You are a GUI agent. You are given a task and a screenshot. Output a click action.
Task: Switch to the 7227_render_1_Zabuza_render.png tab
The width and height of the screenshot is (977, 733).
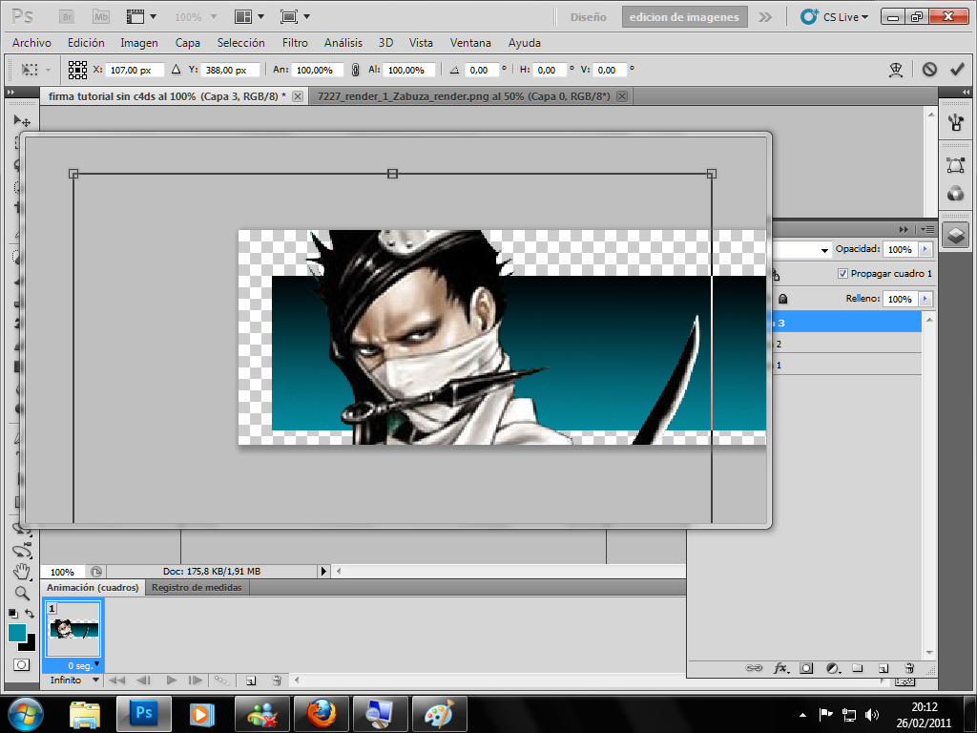coord(464,96)
